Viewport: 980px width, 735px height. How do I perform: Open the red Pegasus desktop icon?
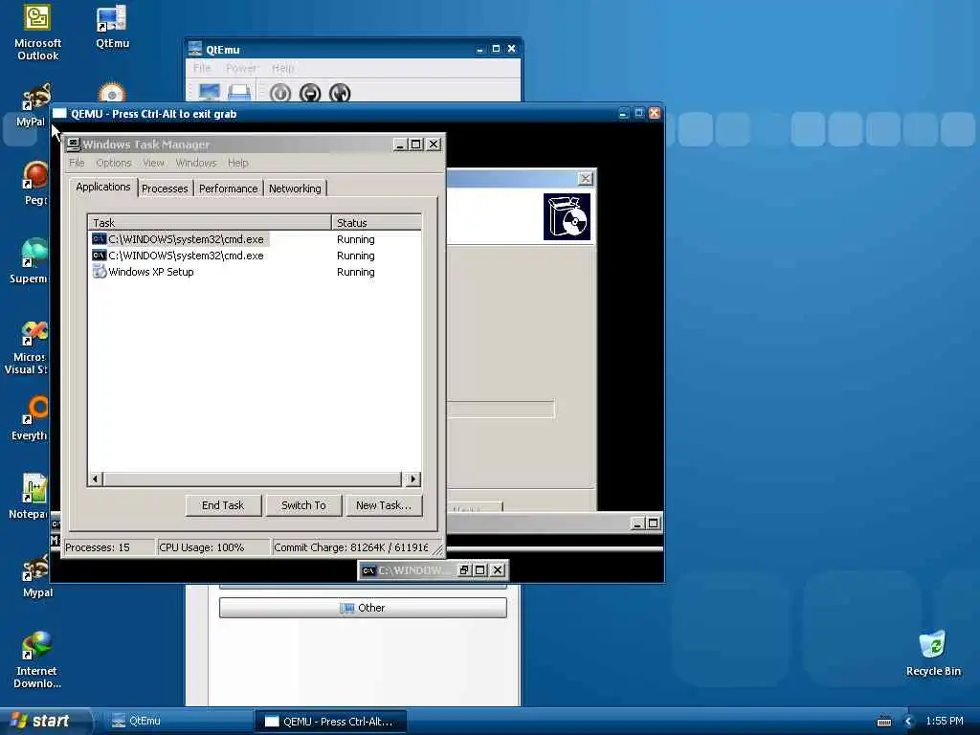pos(35,183)
